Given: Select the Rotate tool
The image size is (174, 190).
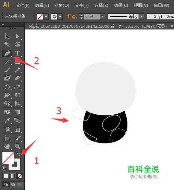Looking at the screenshot, I should [x=7, y=87].
